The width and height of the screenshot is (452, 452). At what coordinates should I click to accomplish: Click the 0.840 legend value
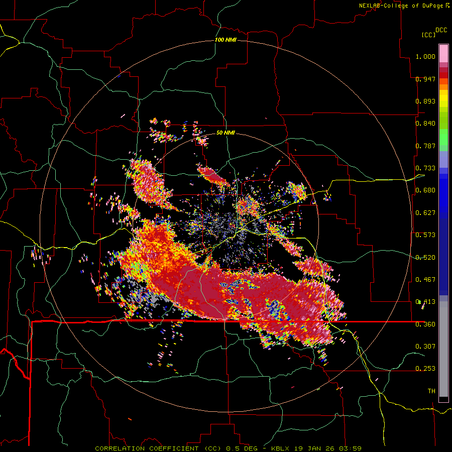(425, 124)
